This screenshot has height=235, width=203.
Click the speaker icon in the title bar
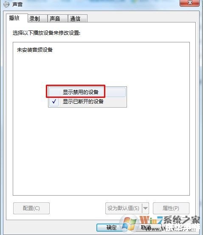6,4
